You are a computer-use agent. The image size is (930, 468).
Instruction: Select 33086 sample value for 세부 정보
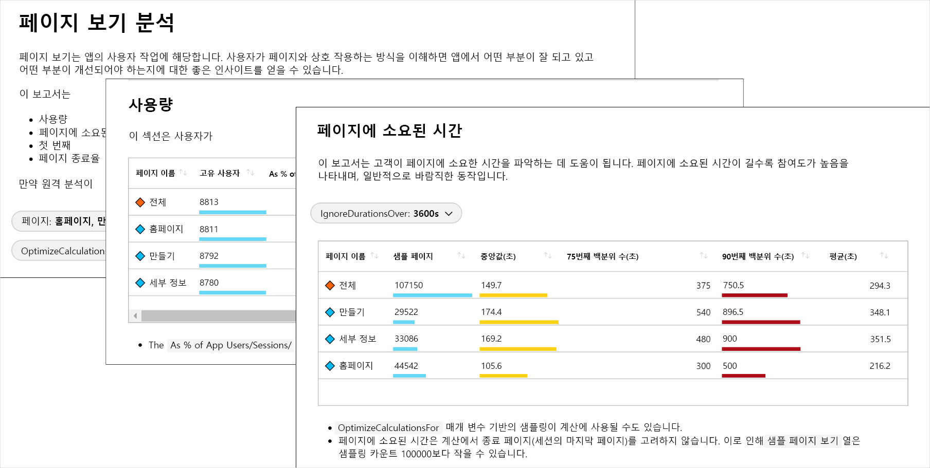[406, 339]
